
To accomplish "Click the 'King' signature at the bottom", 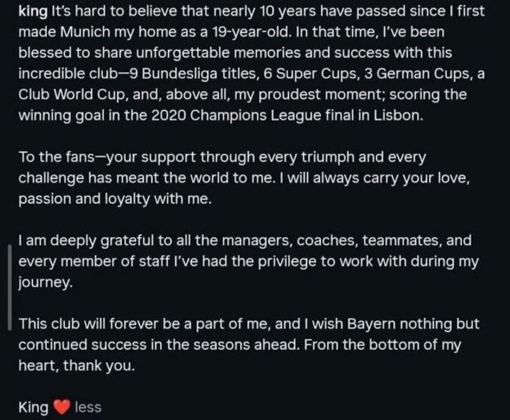I will (x=33, y=407).
